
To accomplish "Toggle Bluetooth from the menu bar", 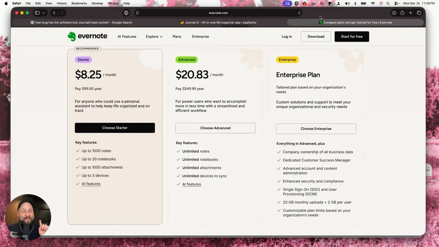I will [355, 3].
